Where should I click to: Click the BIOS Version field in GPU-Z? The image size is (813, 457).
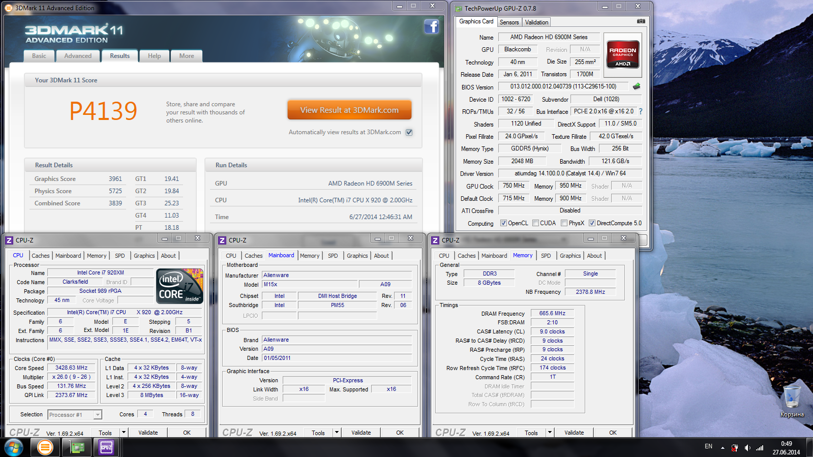pyautogui.click(x=563, y=86)
